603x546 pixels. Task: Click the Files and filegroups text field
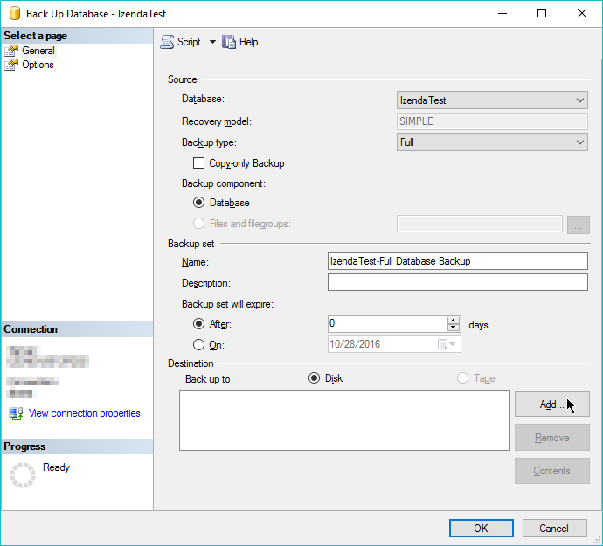pos(480,224)
